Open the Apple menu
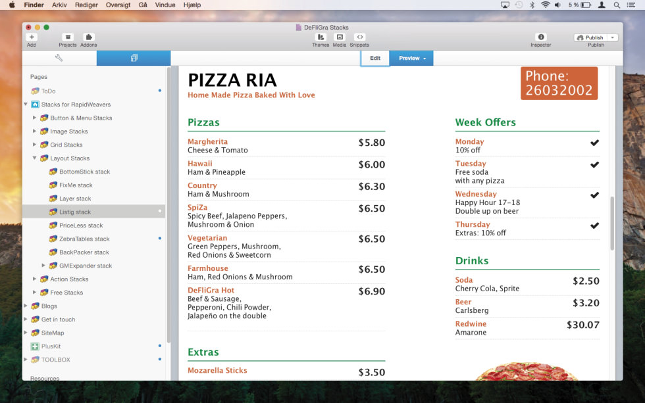The image size is (645, 403). [12, 5]
